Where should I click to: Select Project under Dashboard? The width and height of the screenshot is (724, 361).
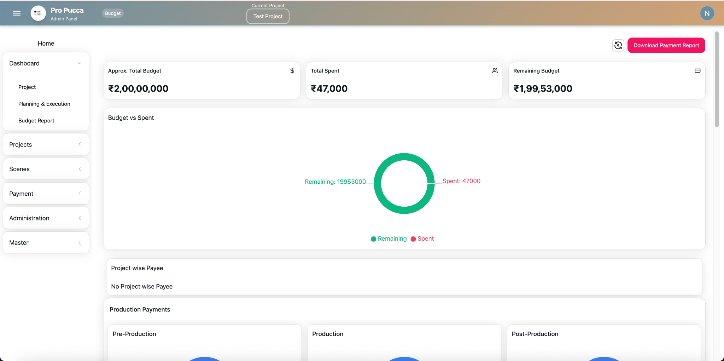click(x=27, y=87)
